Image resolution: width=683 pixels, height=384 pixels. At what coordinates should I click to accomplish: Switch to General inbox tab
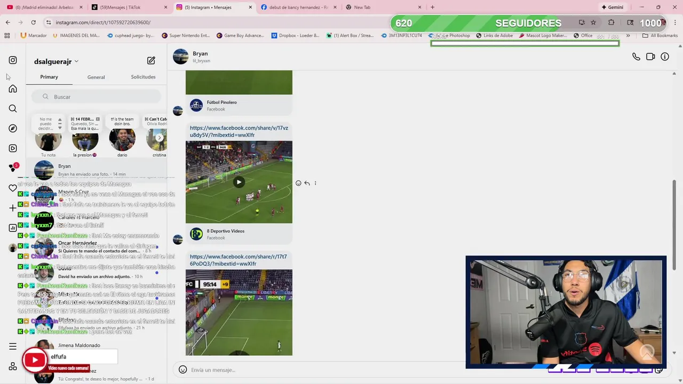[96, 77]
